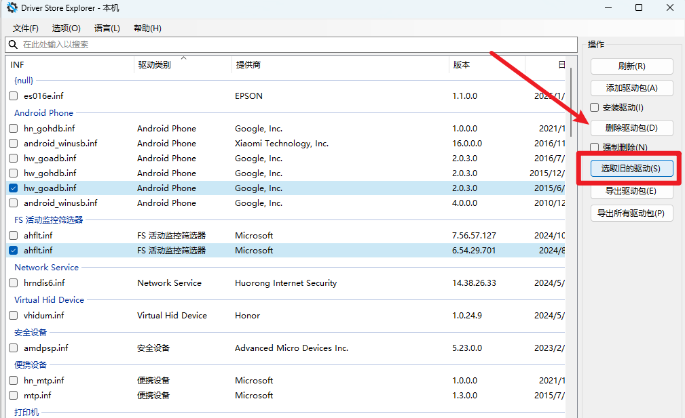Tick the hn_gohdb.inf checkbox
Viewport: 685px width, 418px height.
pos(14,129)
